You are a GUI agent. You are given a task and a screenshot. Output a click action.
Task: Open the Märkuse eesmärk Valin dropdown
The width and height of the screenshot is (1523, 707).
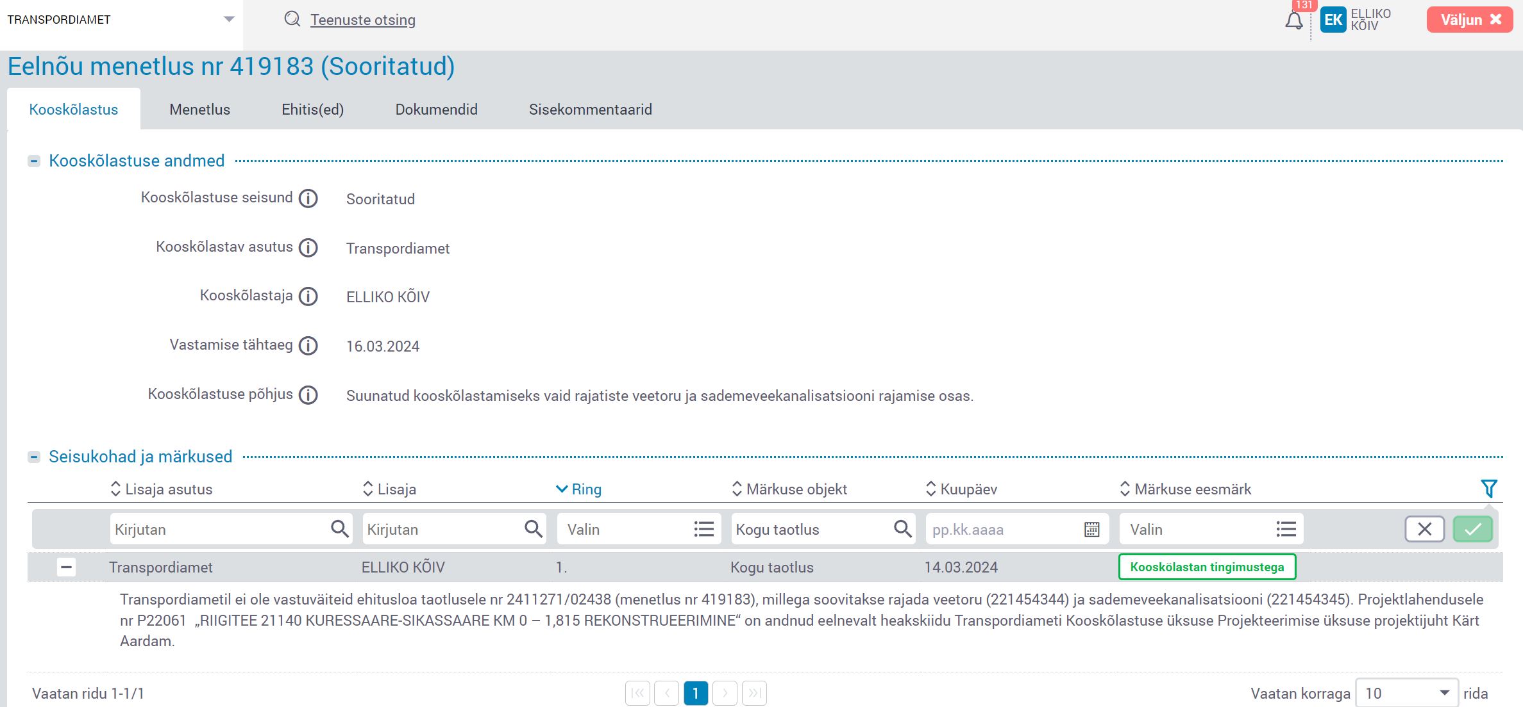(x=1211, y=529)
